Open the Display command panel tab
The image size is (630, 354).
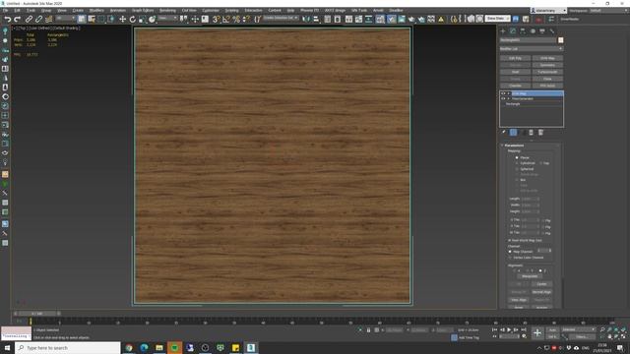[542, 30]
